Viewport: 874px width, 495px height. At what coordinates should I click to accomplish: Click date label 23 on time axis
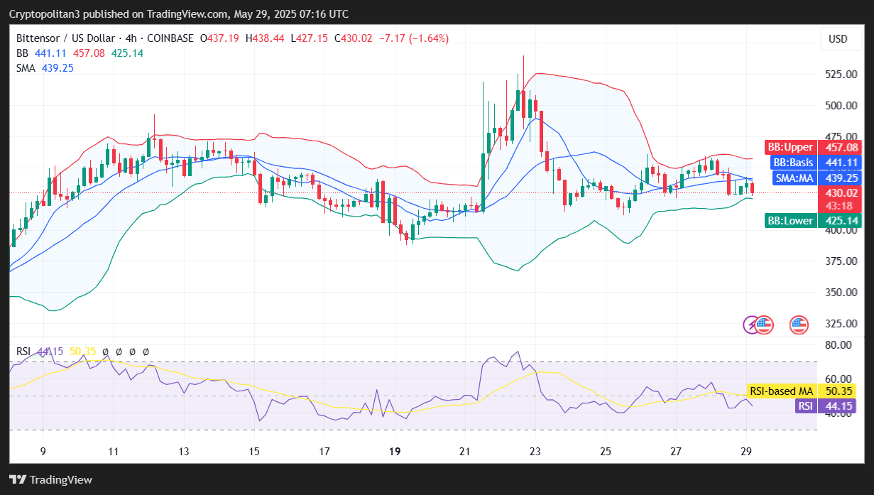coord(535,451)
